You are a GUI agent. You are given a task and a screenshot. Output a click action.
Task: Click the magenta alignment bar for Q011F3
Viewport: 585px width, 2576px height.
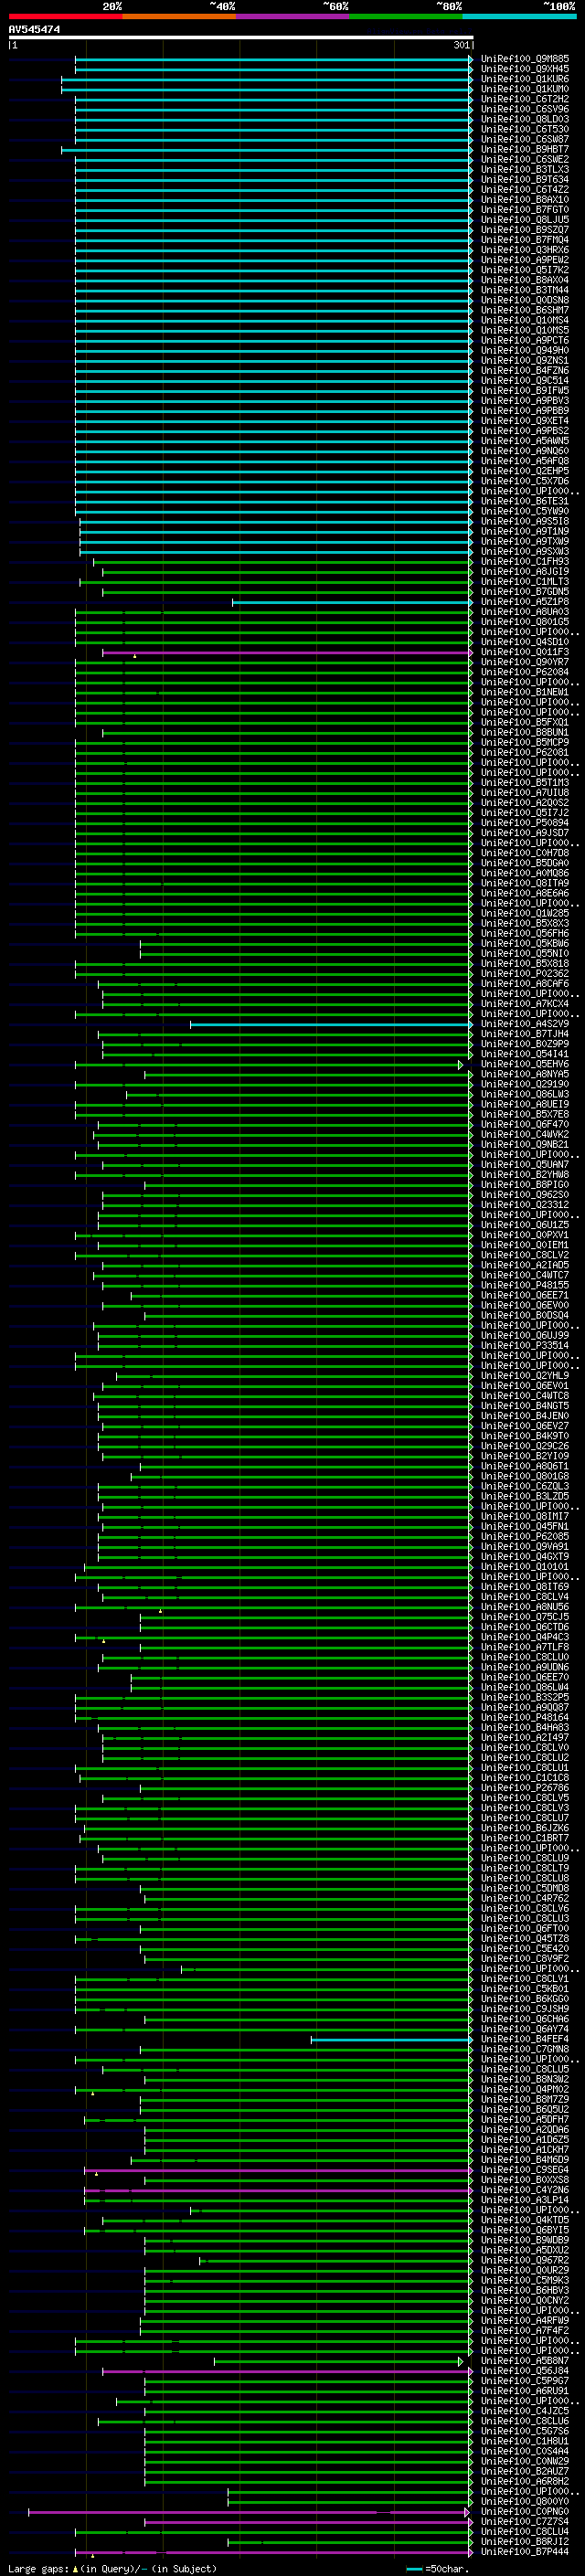click(287, 652)
